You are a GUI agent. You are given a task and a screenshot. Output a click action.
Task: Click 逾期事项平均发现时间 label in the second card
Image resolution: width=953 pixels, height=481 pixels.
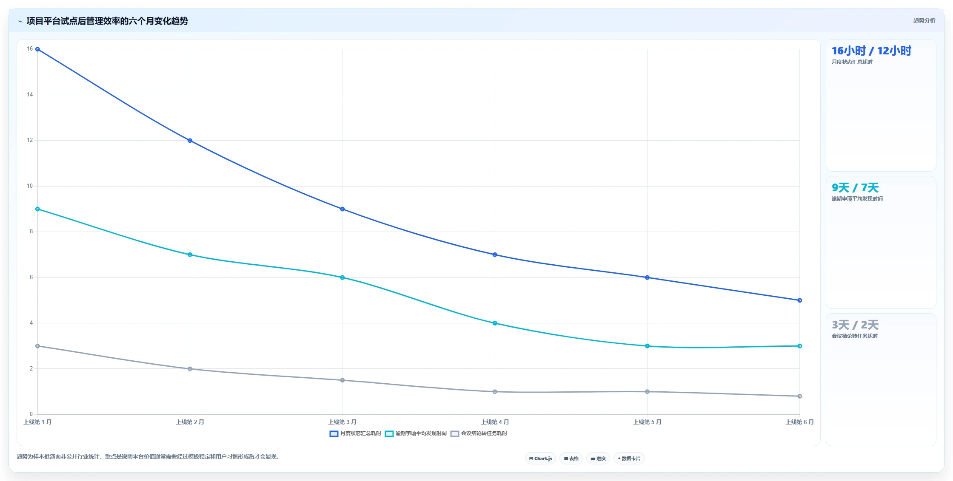click(857, 199)
